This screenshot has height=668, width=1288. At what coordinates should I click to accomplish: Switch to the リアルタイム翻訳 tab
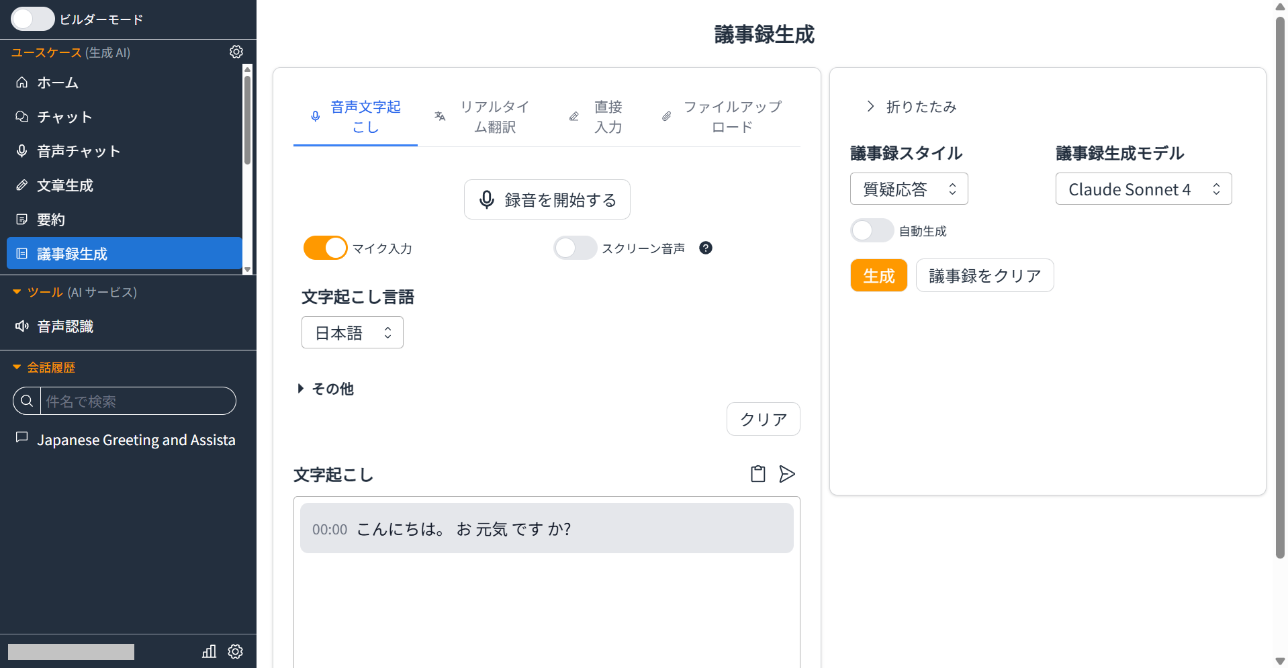[495, 117]
